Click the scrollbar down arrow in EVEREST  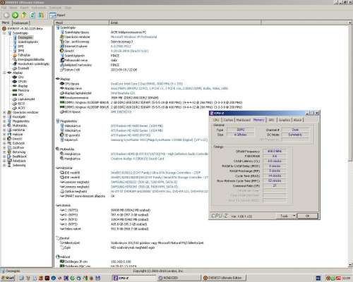[350, 265]
